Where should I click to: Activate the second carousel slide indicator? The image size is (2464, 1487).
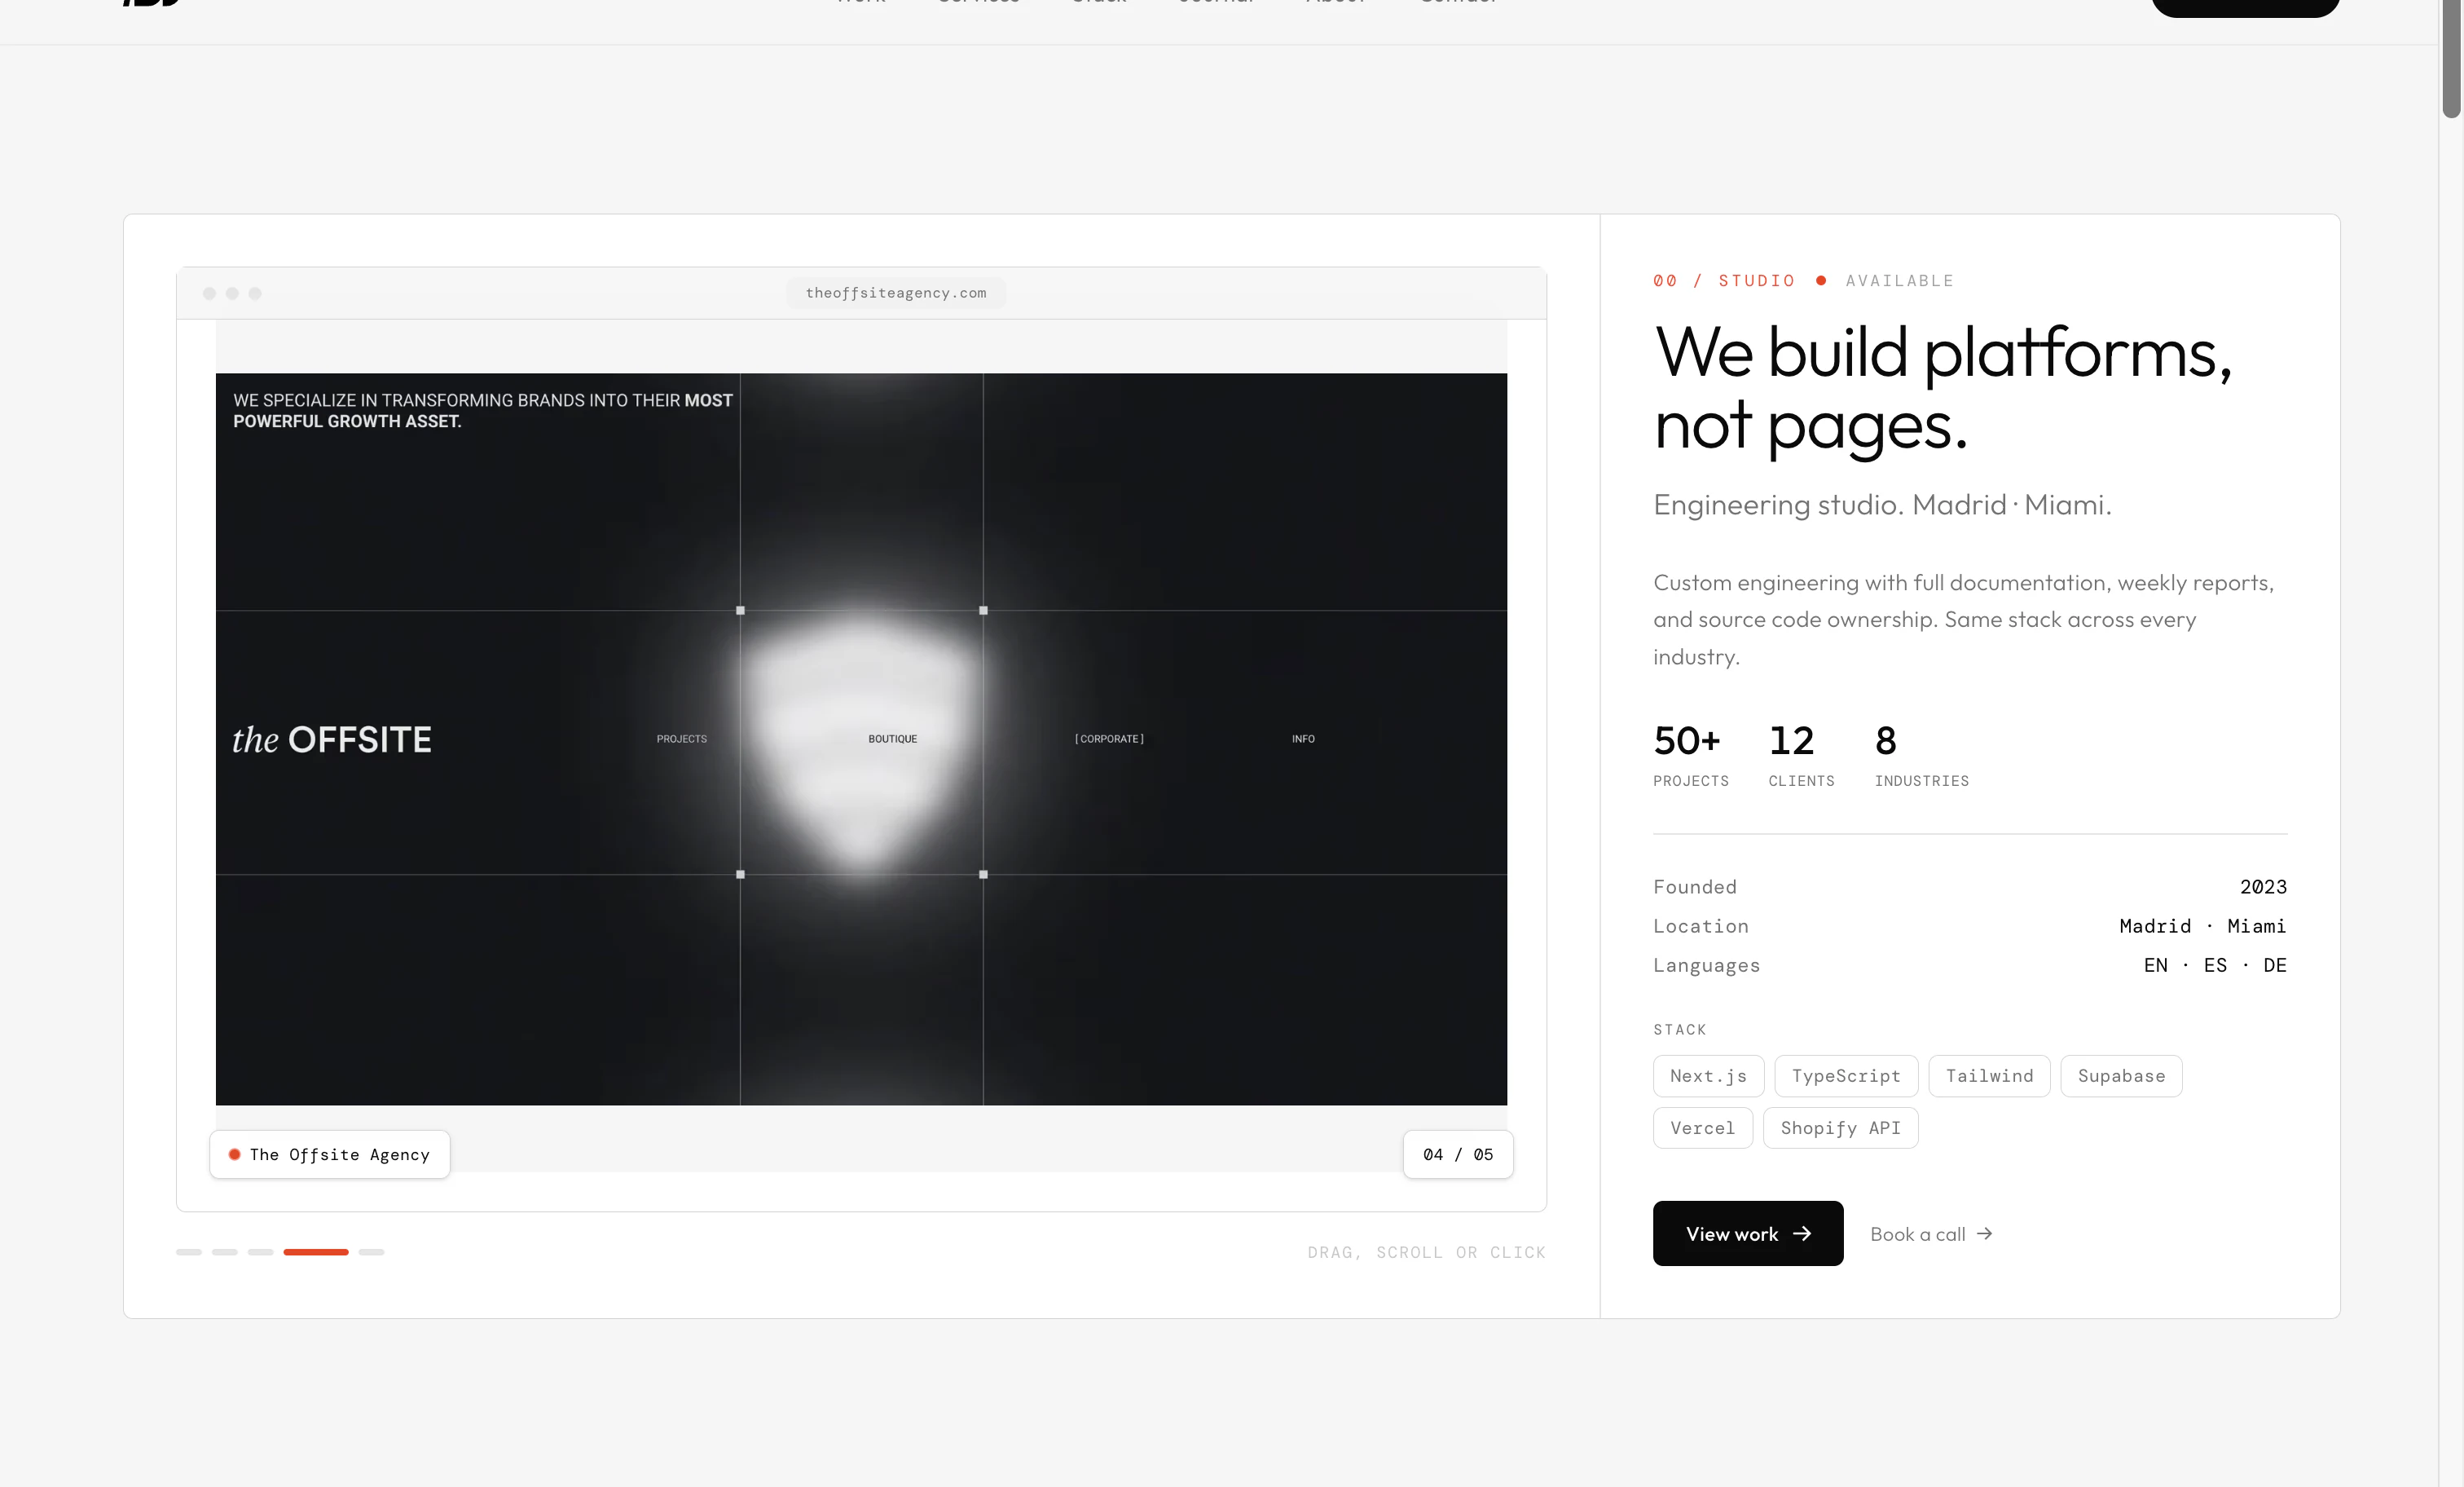pyautogui.click(x=224, y=1252)
